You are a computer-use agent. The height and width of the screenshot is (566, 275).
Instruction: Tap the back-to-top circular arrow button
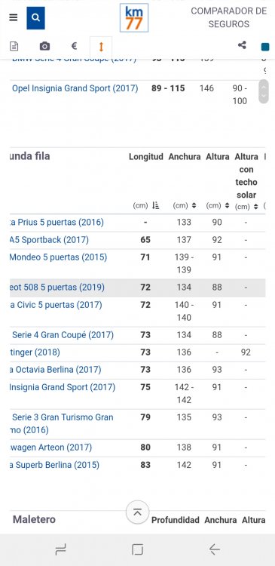(x=137, y=512)
